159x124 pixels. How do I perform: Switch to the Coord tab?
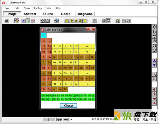tap(66, 14)
